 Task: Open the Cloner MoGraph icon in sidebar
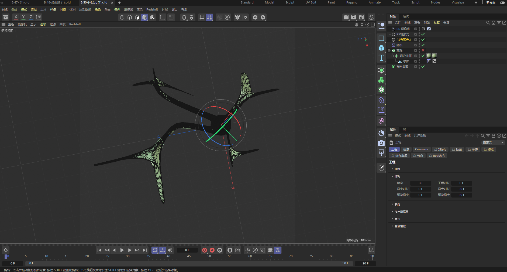[x=381, y=90]
